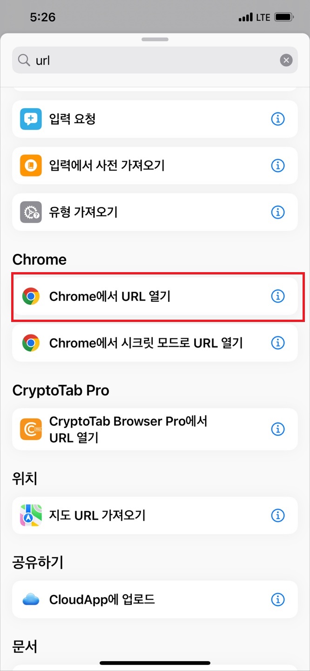This screenshot has height=671, width=310.
Task: Clear the url search text
Action: click(286, 60)
